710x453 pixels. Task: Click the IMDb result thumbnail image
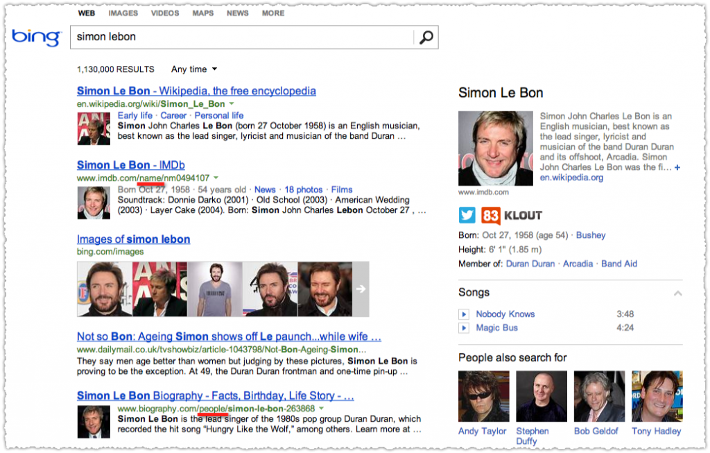click(94, 203)
